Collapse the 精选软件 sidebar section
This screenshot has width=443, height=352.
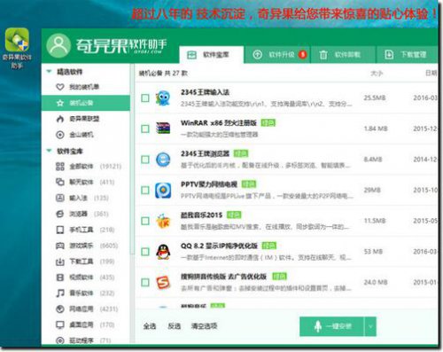(x=49, y=71)
